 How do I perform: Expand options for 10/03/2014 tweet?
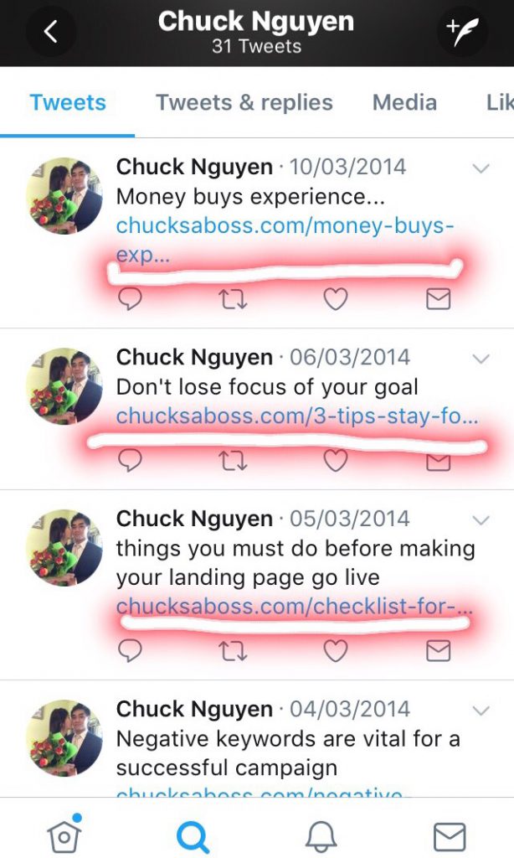coord(481,168)
